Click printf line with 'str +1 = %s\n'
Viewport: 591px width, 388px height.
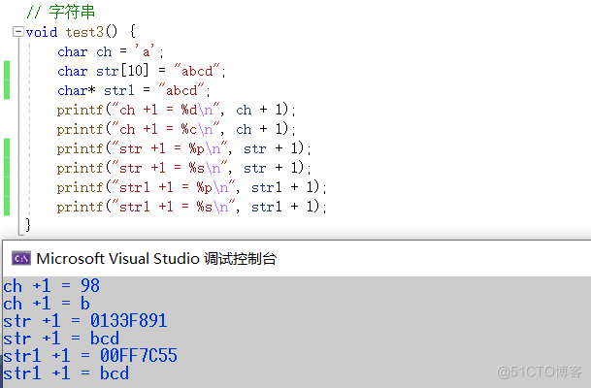(184, 168)
